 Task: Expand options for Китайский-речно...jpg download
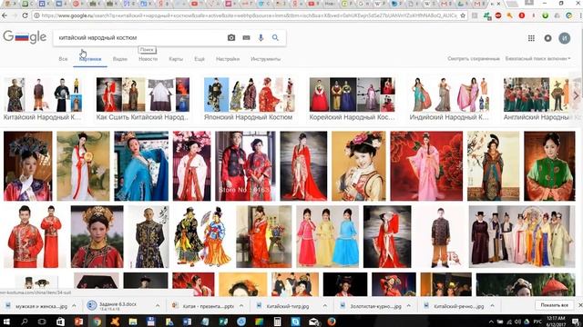492,306
